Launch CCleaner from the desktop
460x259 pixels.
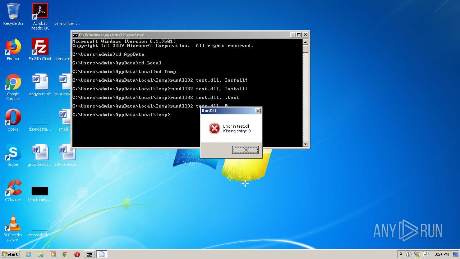coord(13,191)
